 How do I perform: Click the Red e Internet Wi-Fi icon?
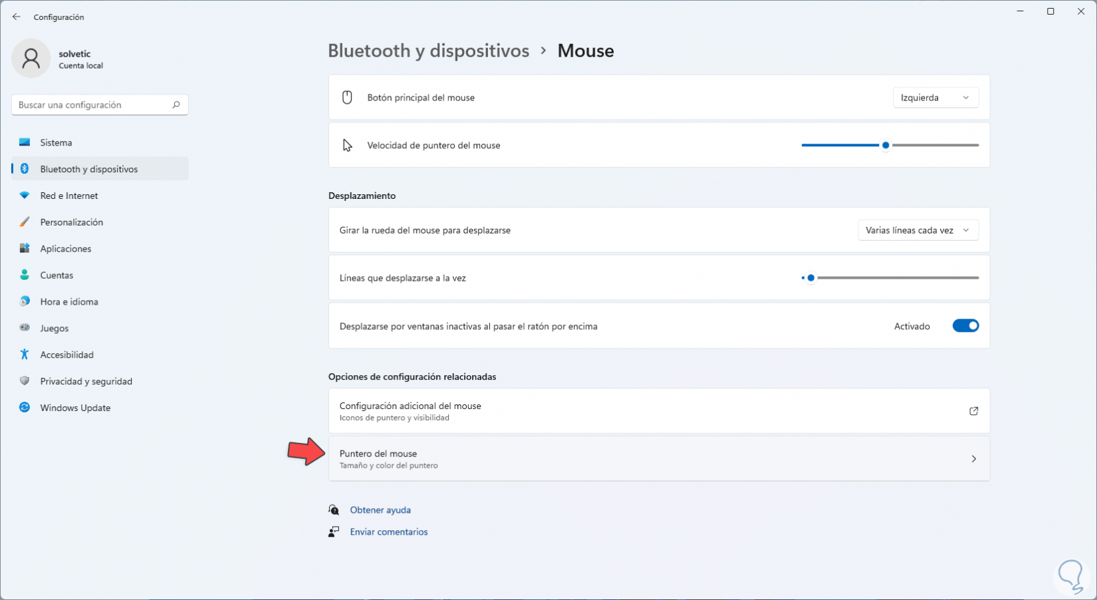pyautogui.click(x=25, y=196)
